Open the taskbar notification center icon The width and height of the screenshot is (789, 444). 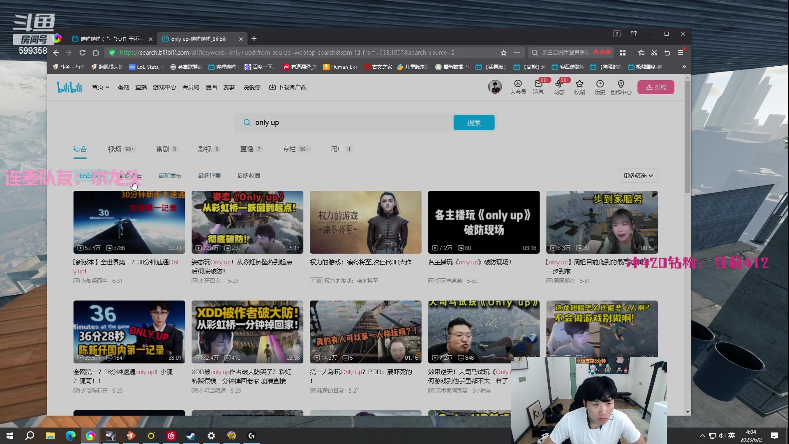click(x=775, y=436)
